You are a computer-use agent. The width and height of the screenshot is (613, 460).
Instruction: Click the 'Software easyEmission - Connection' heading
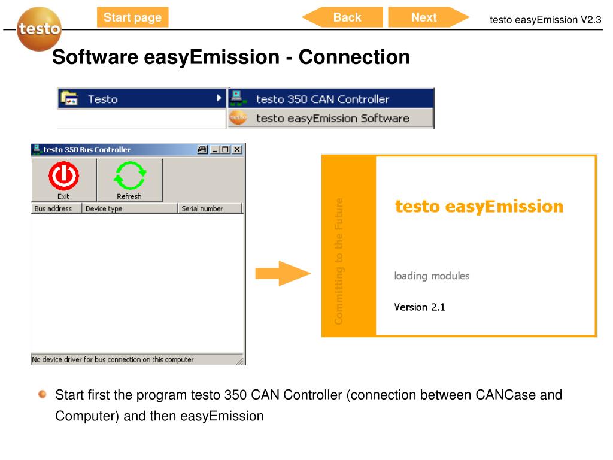231,57
